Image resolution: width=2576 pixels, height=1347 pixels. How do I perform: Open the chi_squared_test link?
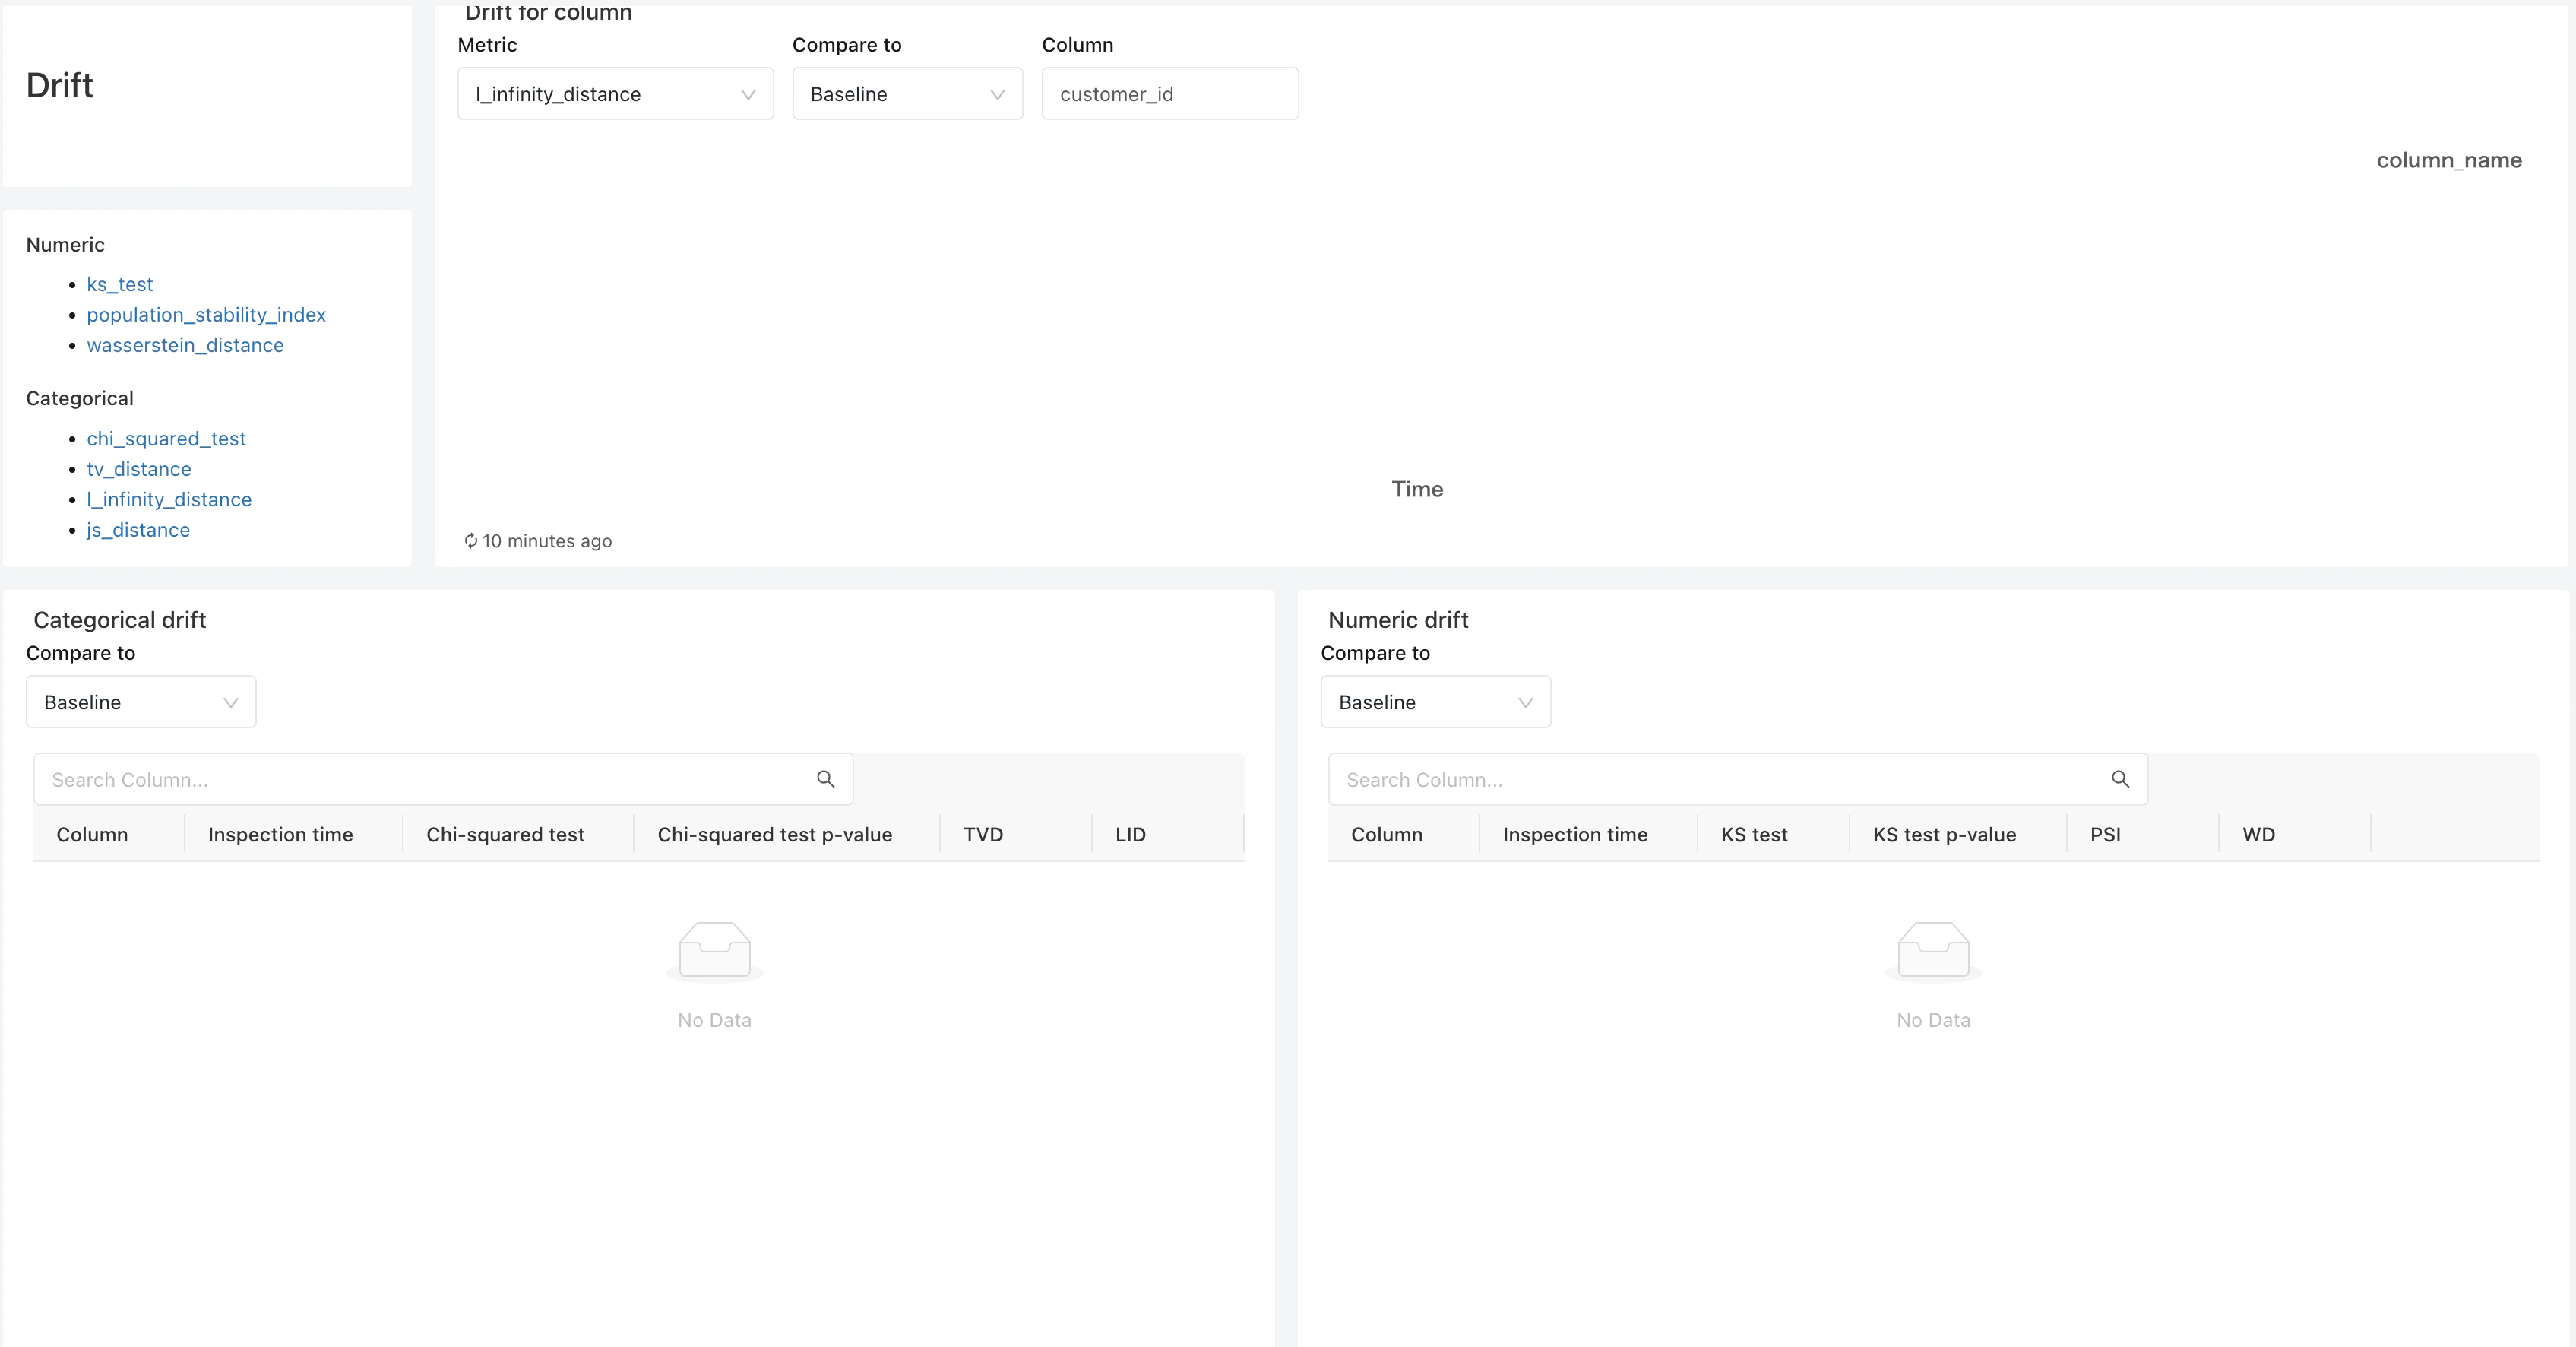click(166, 439)
